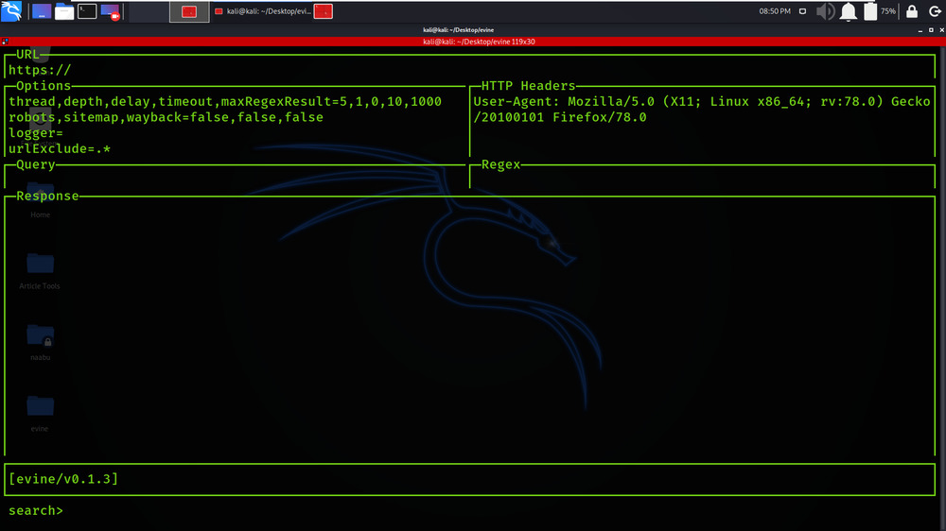Open the Kali applications menu
The image size is (946, 531).
coord(11,10)
